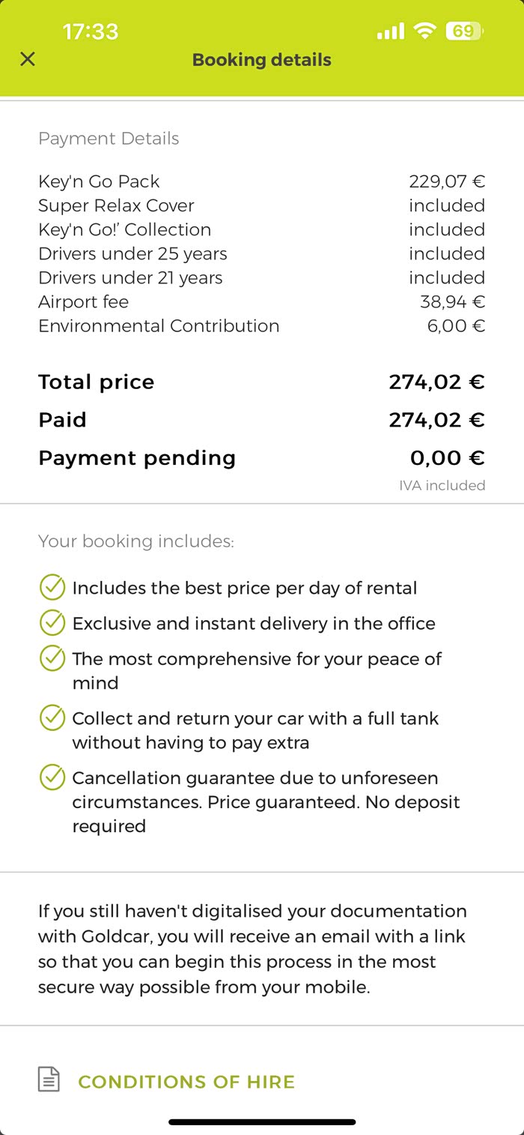Screen dimensions: 524x1135
Task: Tap the Key'n Go Pack line item
Action: click(x=99, y=181)
